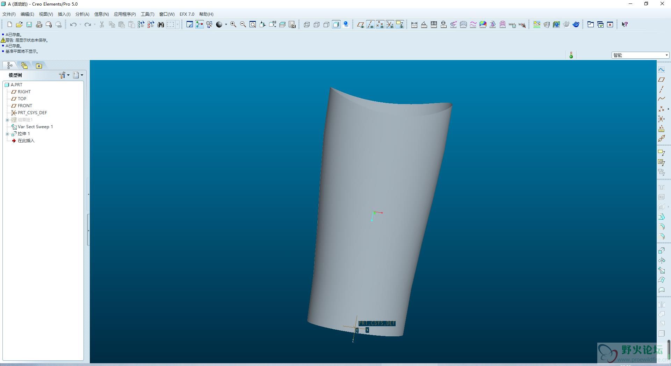671x366 pixels.
Task: Click the Datum Coordinate System tool
Action: (662, 119)
